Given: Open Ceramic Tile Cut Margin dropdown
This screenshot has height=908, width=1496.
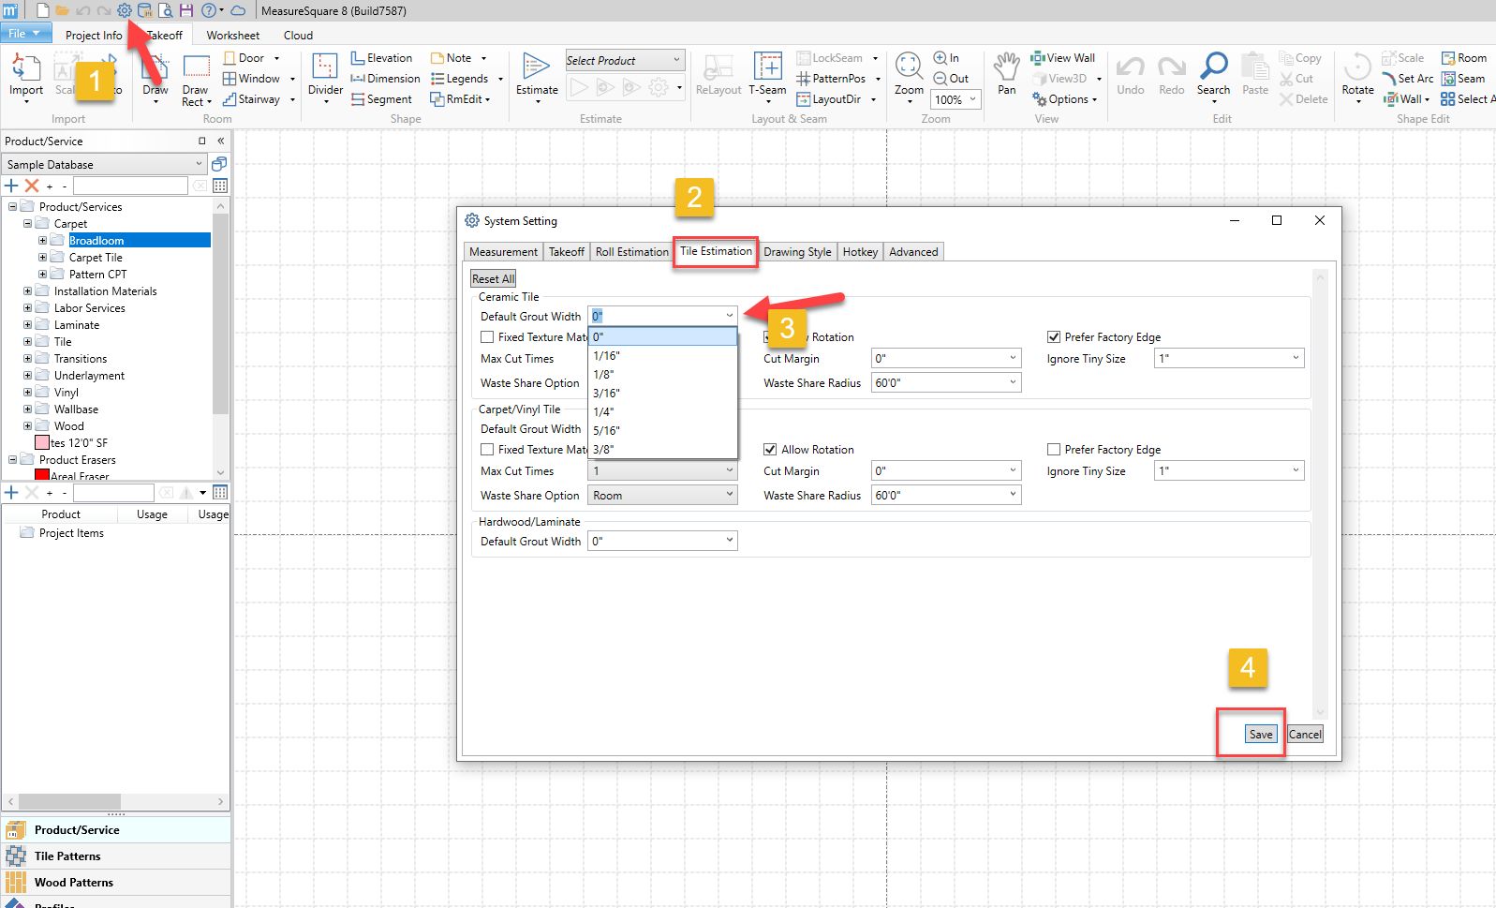Looking at the screenshot, I should point(946,358).
